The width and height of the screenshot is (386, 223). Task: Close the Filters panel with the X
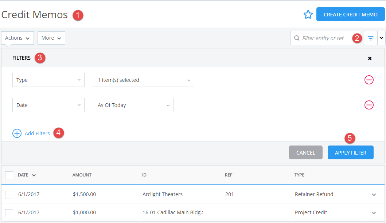pyautogui.click(x=370, y=58)
